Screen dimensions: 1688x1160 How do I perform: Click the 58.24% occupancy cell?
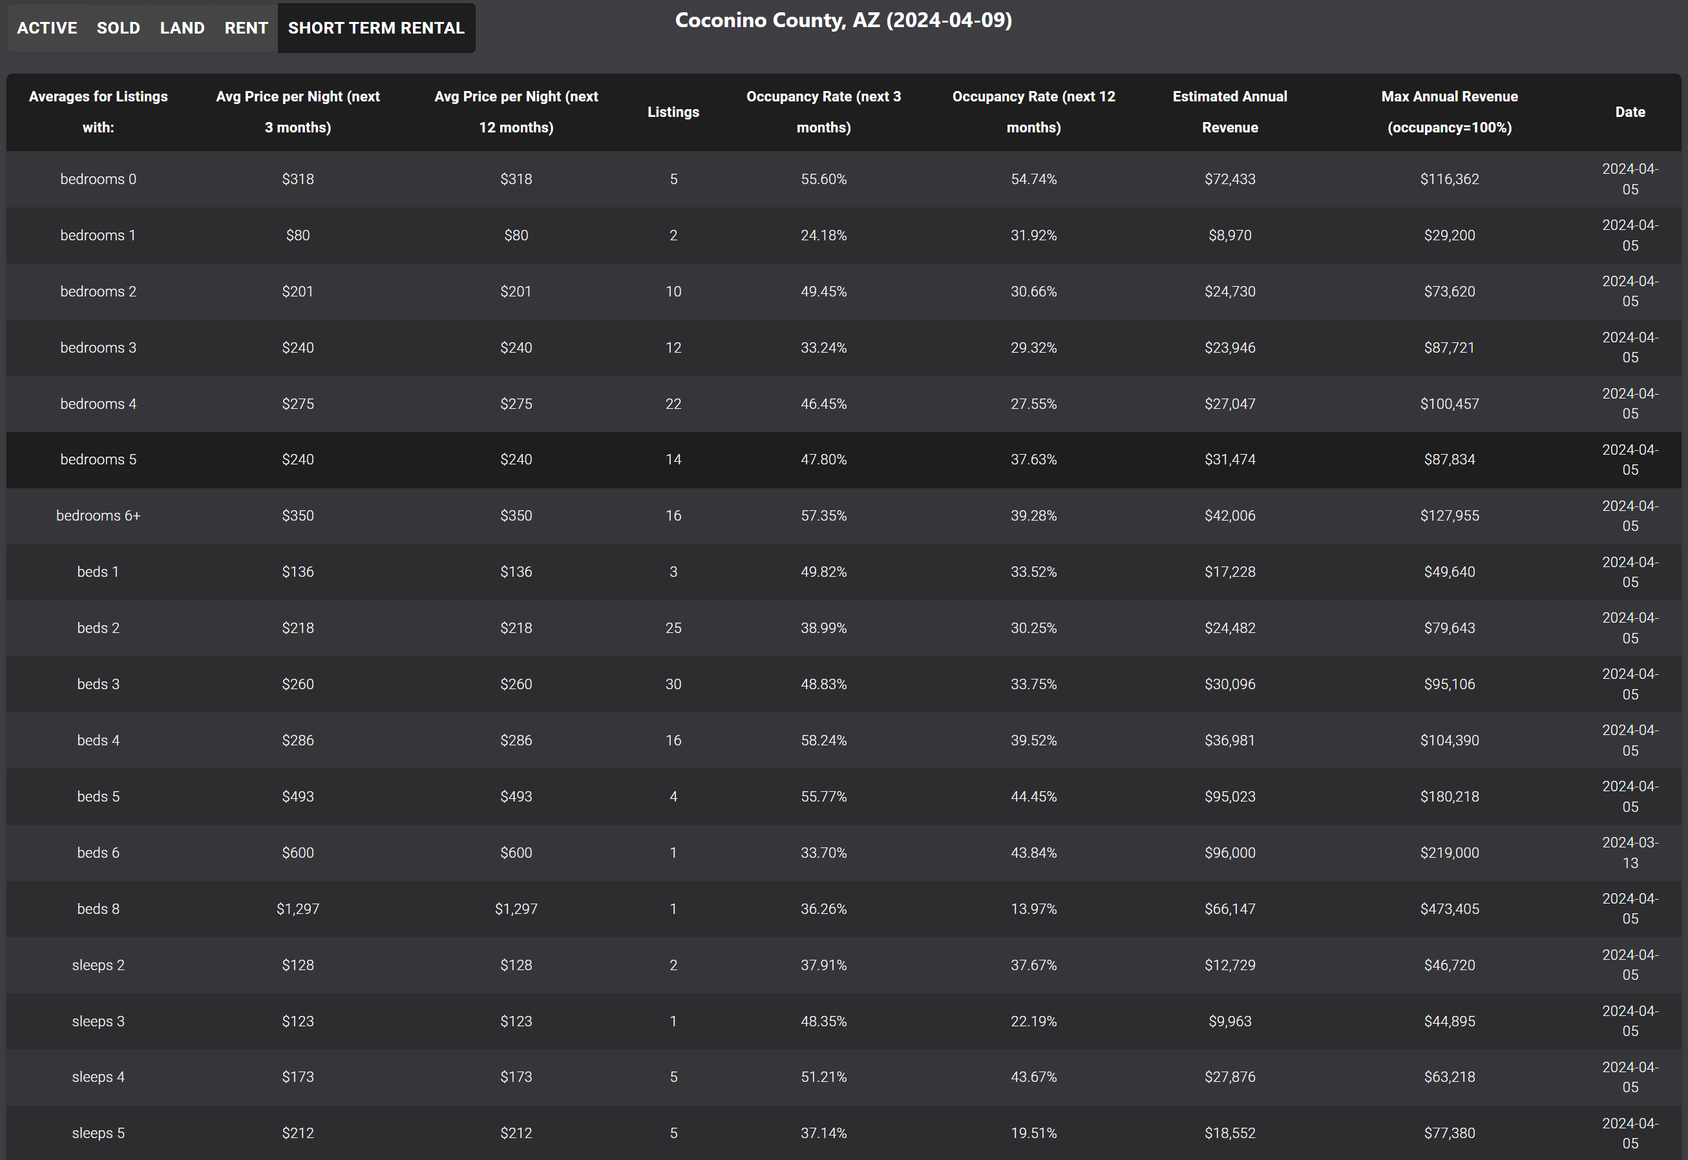coord(823,740)
